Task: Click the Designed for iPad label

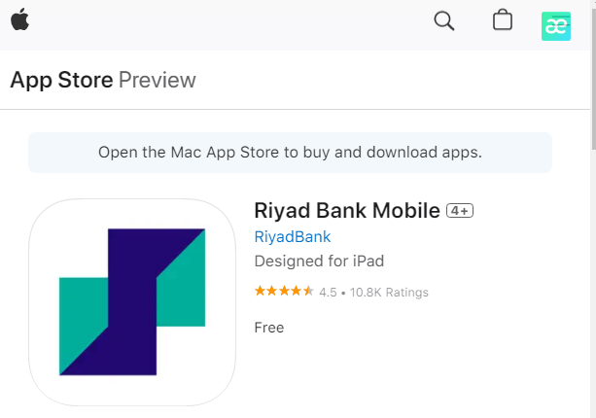Action: [319, 261]
